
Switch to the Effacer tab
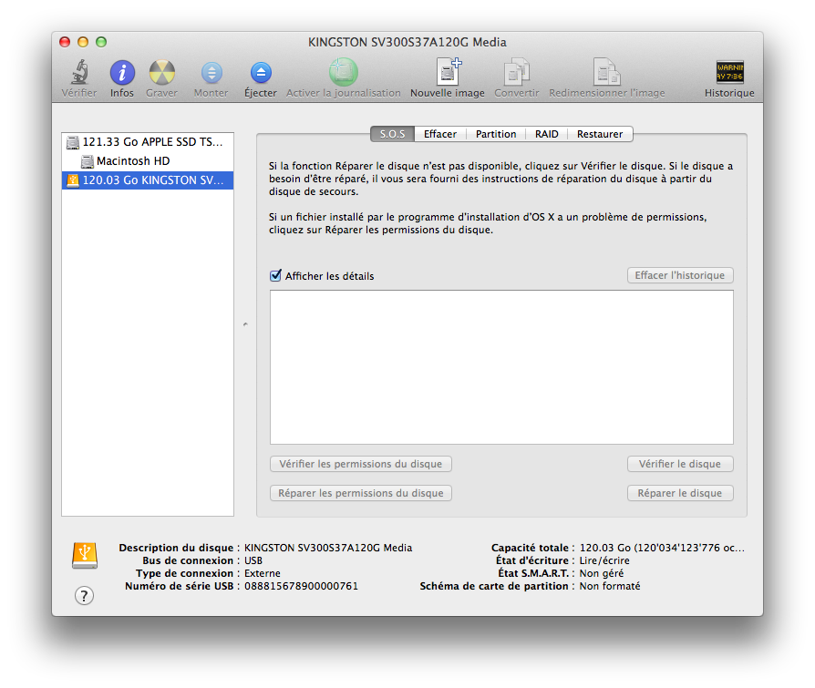click(440, 134)
